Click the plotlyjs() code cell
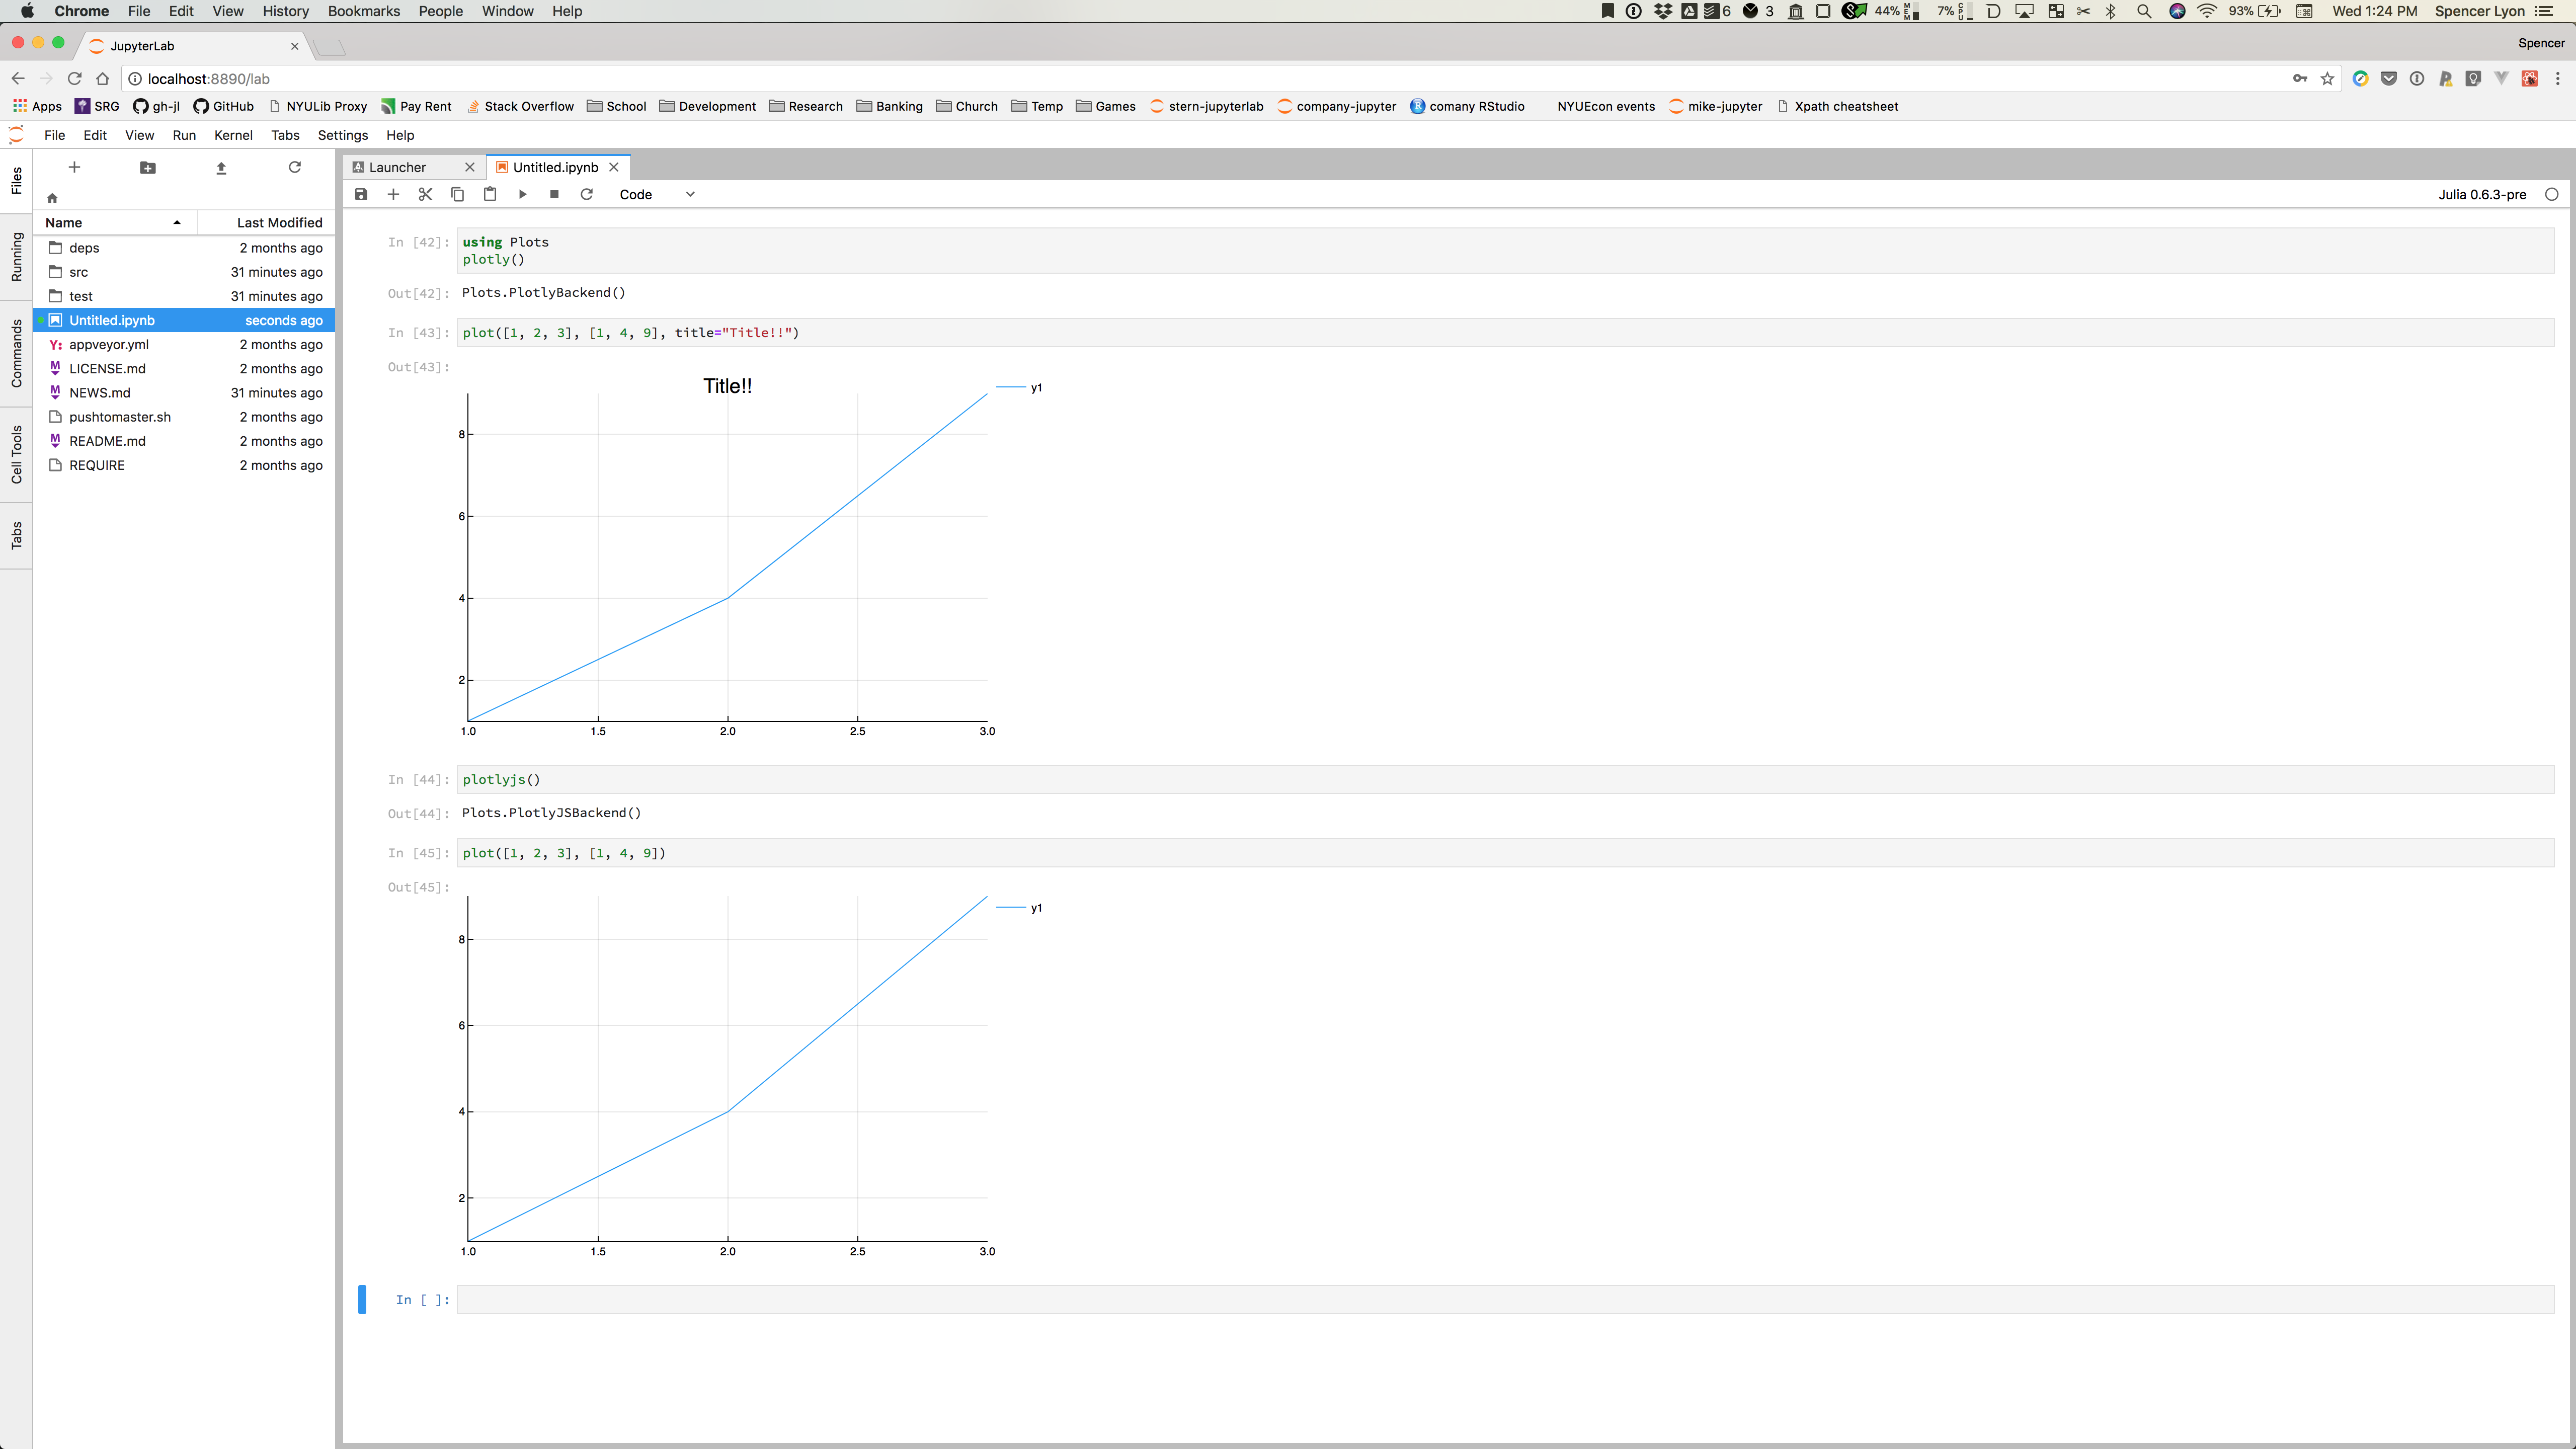Screen dimensions: 2576x1449 coord(1505,779)
